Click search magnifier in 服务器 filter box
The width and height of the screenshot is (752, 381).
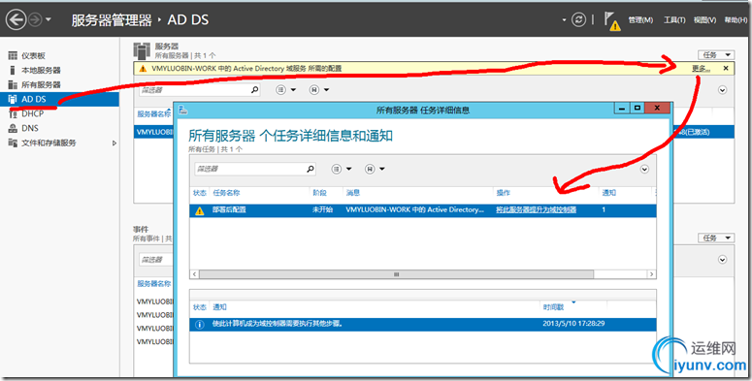[254, 89]
